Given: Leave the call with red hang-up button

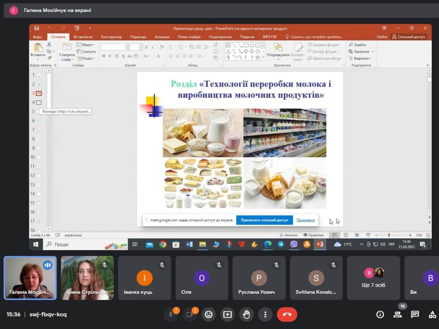Looking at the screenshot, I should [287, 314].
